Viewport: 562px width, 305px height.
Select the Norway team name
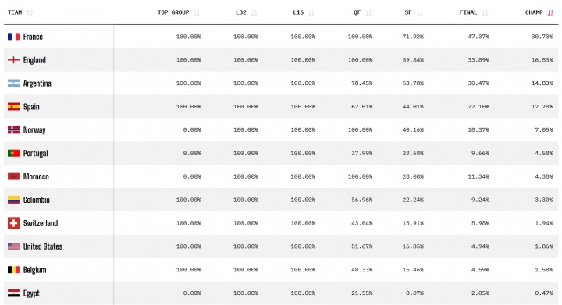[34, 130]
